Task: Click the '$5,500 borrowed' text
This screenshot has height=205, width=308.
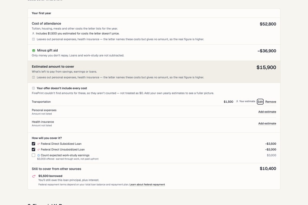Action: click(x=50, y=176)
